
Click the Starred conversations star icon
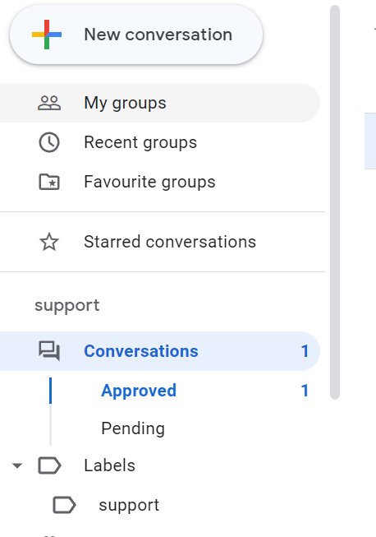[x=49, y=242]
